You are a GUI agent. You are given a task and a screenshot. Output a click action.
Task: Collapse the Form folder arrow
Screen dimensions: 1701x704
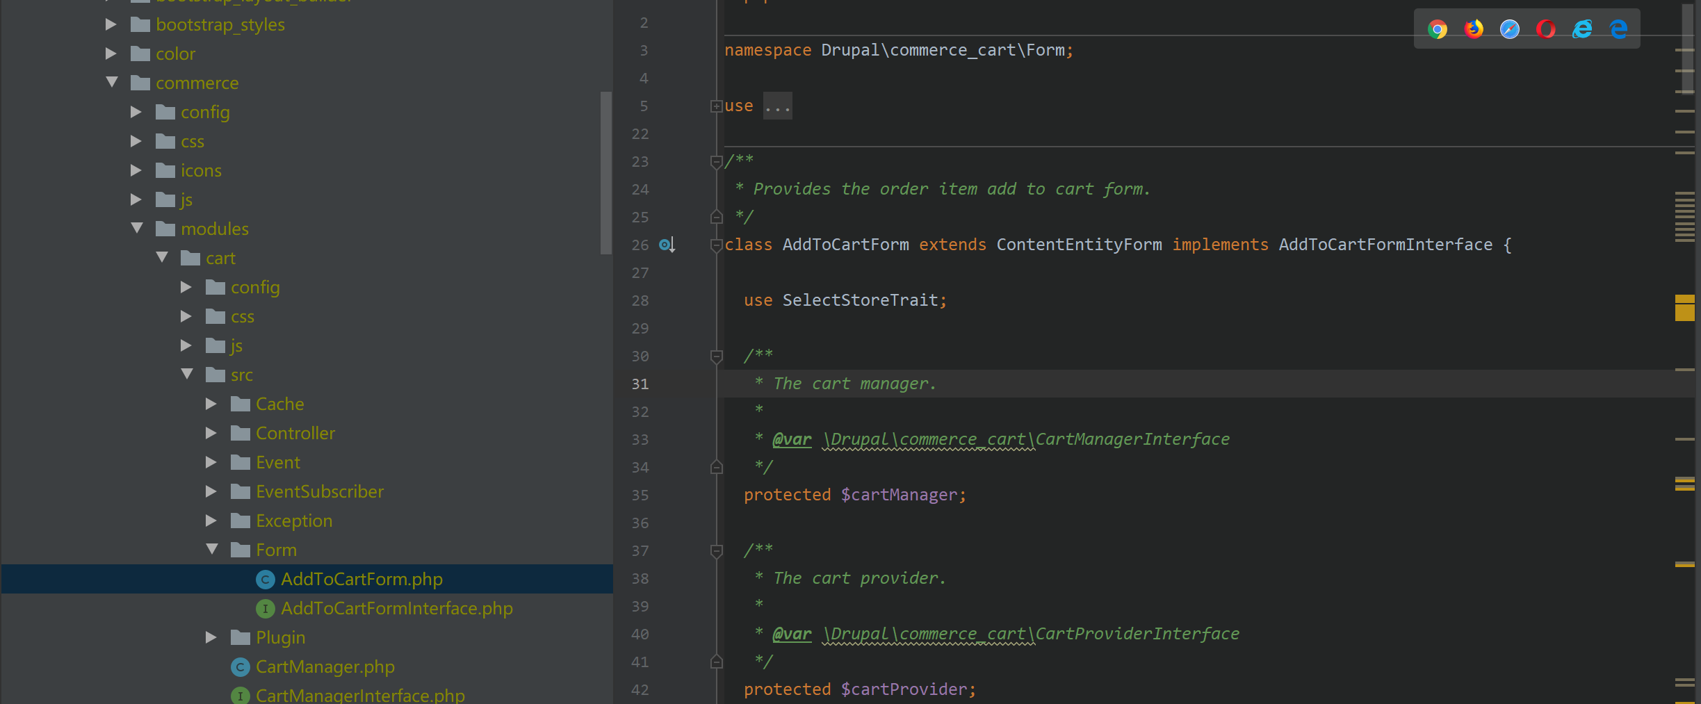point(212,549)
